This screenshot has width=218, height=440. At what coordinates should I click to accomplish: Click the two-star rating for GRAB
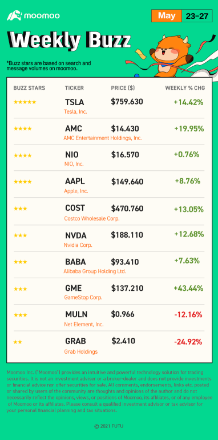pos(18,342)
